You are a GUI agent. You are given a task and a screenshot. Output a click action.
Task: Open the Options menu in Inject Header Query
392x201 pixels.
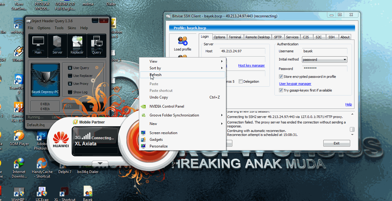click(x=44, y=28)
